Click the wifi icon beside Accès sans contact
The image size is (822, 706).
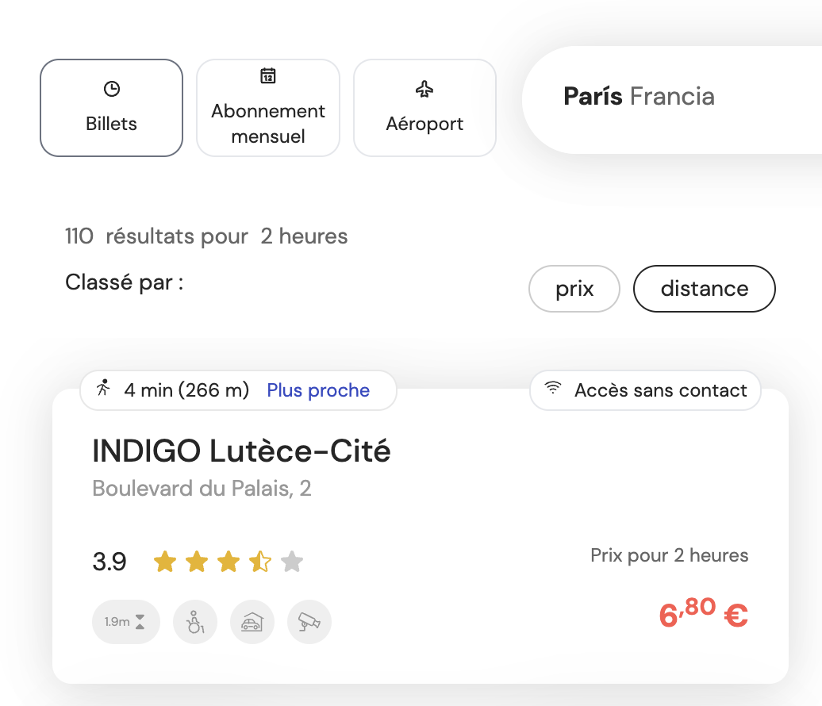tap(551, 389)
